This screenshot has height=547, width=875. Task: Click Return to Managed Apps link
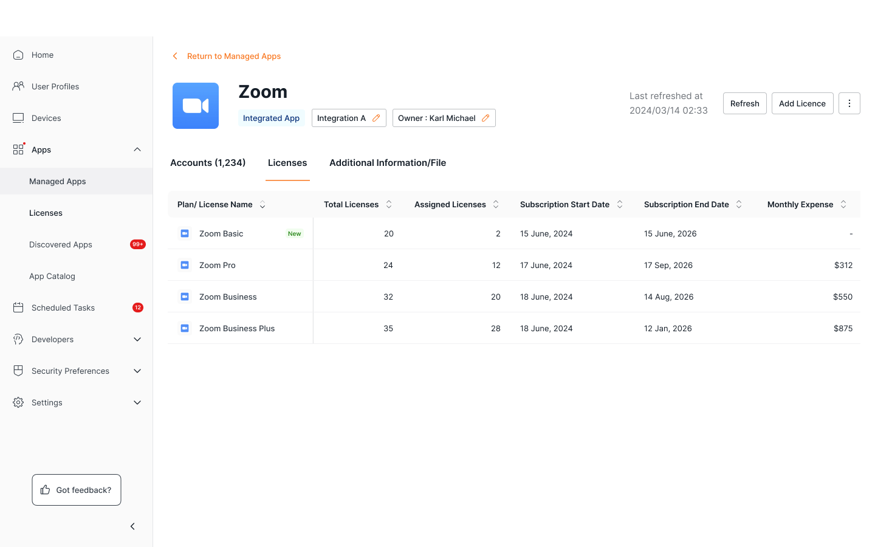[234, 56]
